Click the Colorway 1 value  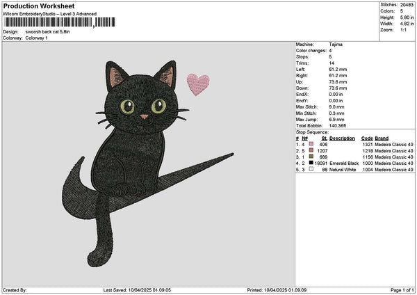[x=36, y=38]
